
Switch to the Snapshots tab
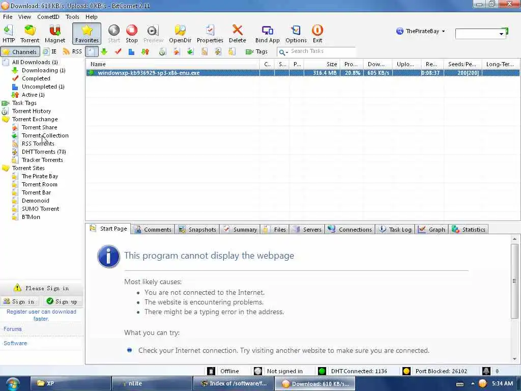[197, 230]
